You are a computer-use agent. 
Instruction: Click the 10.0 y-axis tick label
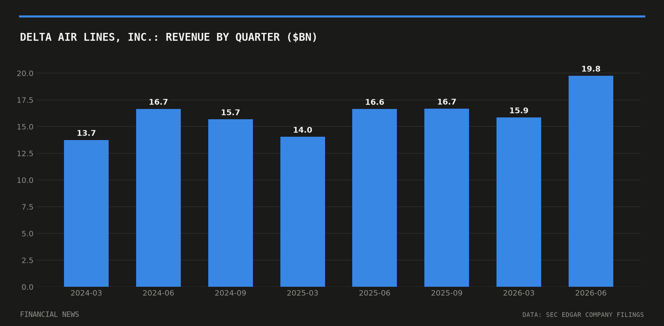tap(25, 180)
